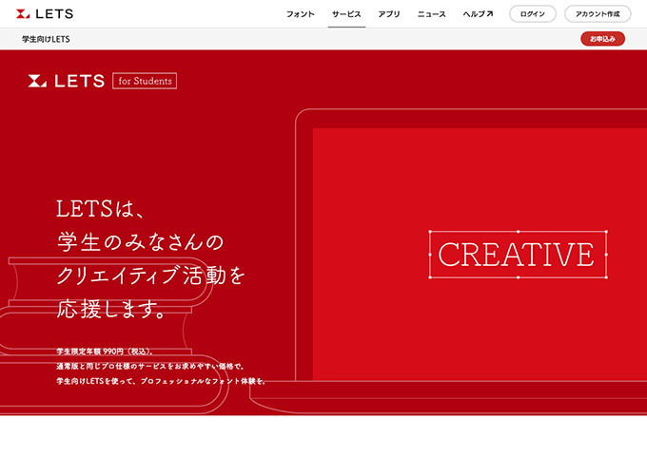647x456 pixels.
Task: Click the LETS for Students hero logo
Action: click(x=103, y=81)
